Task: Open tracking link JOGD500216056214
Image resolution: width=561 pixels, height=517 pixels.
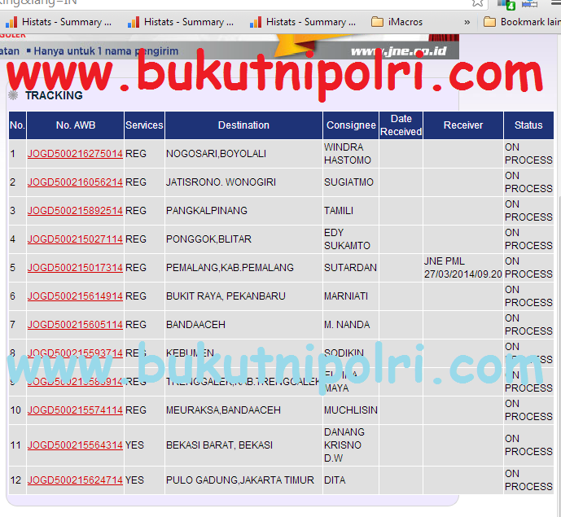Action: coord(75,182)
